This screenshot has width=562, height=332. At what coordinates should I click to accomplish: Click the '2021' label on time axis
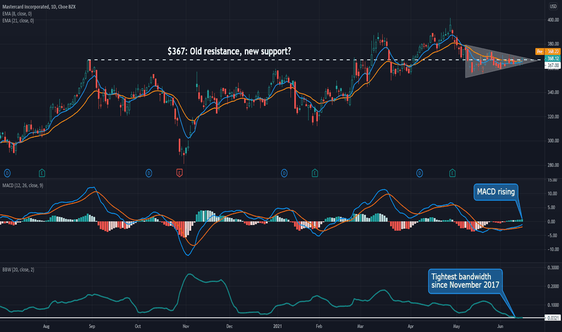(277, 326)
